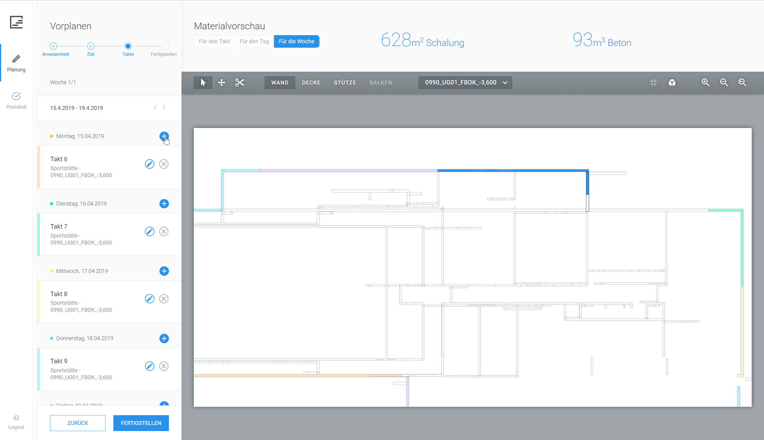Click the ZURÜCK button
Image resolution: width=764 pixels, height=440 pixels.
77,423
